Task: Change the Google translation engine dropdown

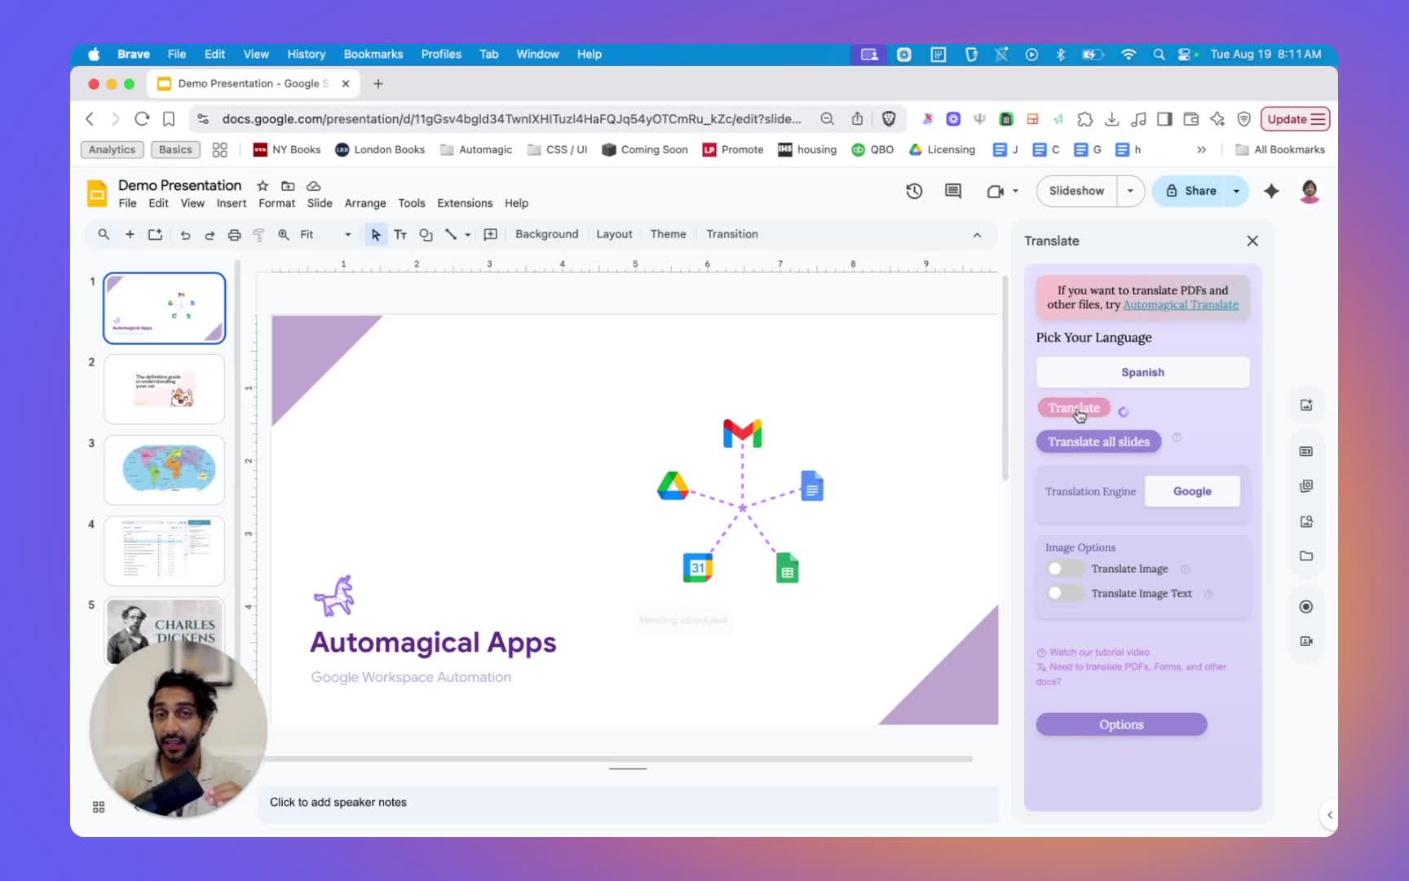Action: click(x=1191, y=491)
